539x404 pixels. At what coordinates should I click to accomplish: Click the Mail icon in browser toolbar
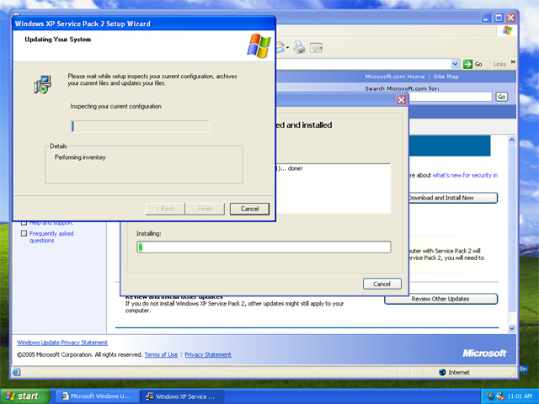281,47
